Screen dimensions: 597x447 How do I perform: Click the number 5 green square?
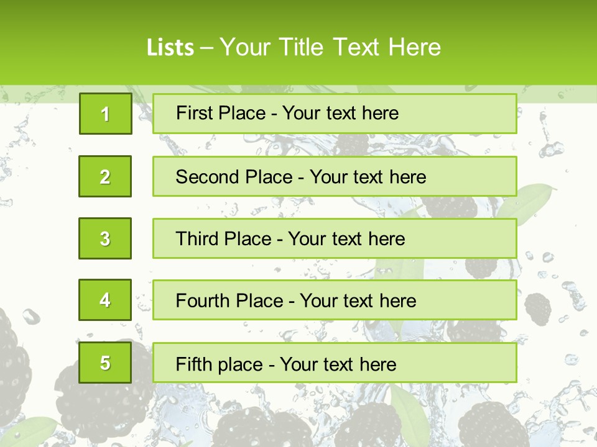(105, 363)
